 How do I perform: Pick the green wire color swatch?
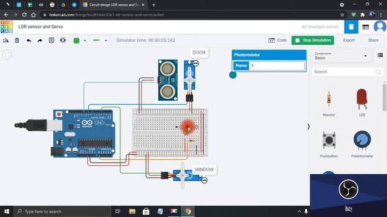click(x=77, y=40)
